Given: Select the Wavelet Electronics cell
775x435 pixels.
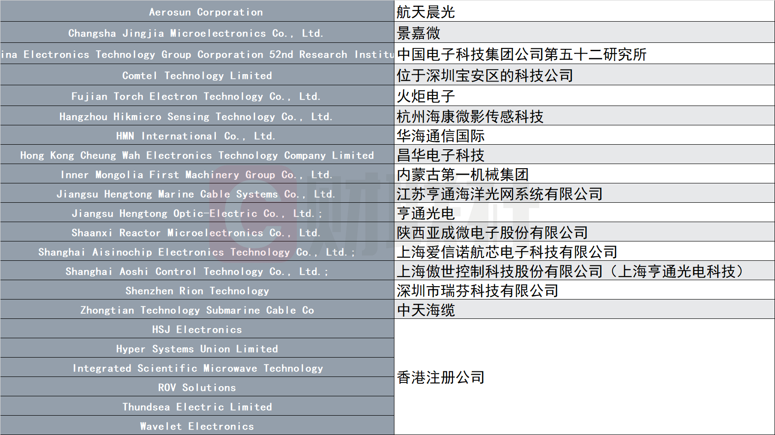Looking at the screenshot, I should pyautogui.click(x=197, y=425).
